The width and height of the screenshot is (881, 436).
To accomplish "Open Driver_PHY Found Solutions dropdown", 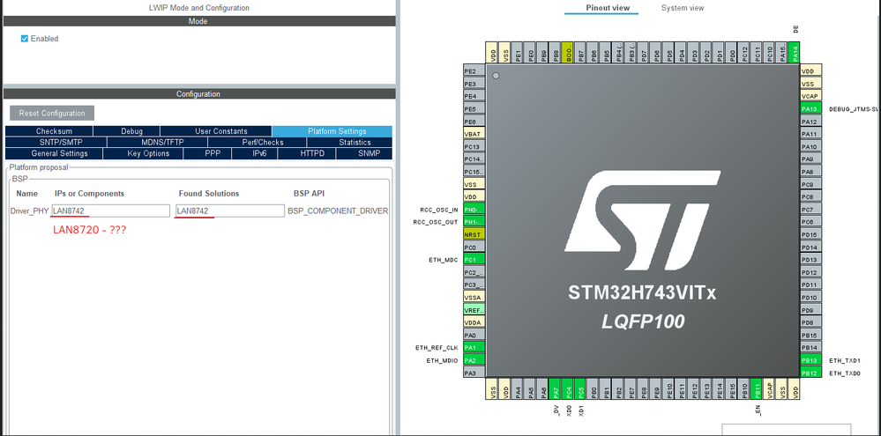I will pos(230,211).
